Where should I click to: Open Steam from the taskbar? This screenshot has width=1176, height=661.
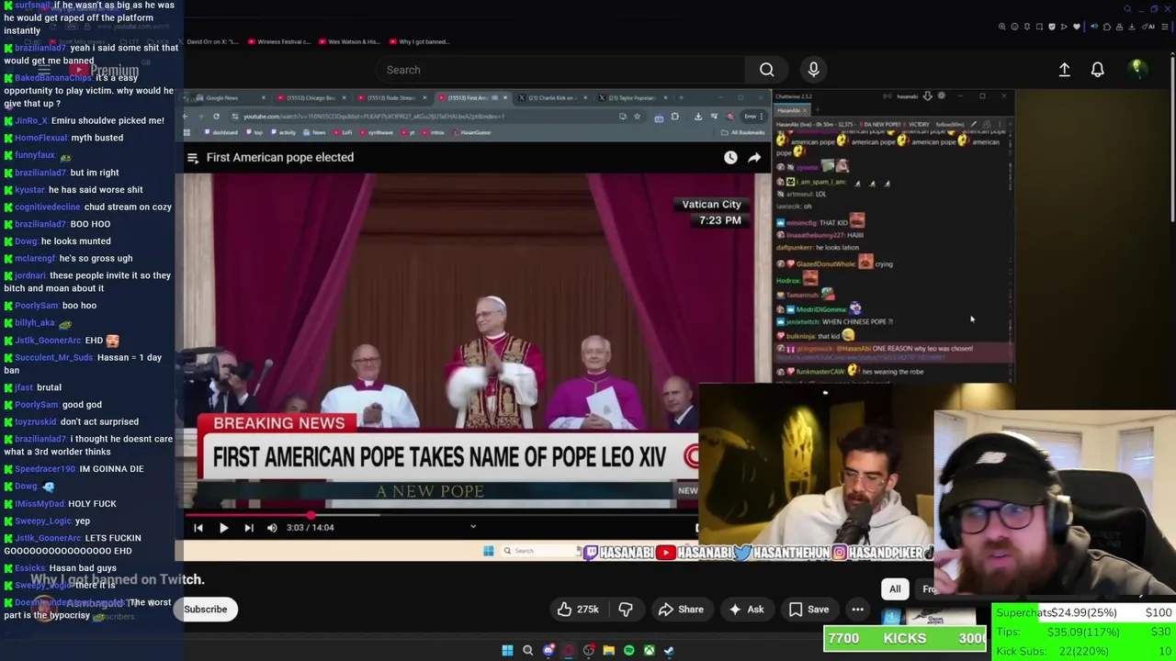pyautogui.click(x=669, y=651)
